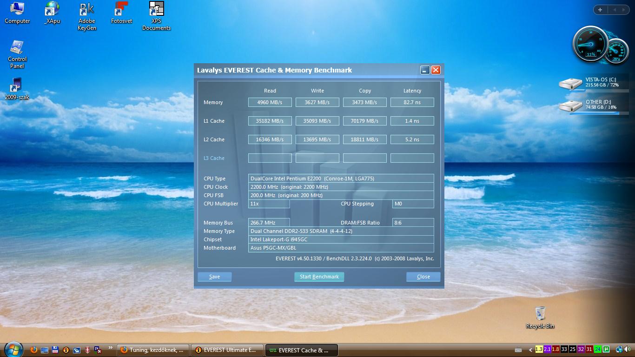Click the black 33 temperature tray icon
This screenshot has width=635, height=357.
click(564, 350)
